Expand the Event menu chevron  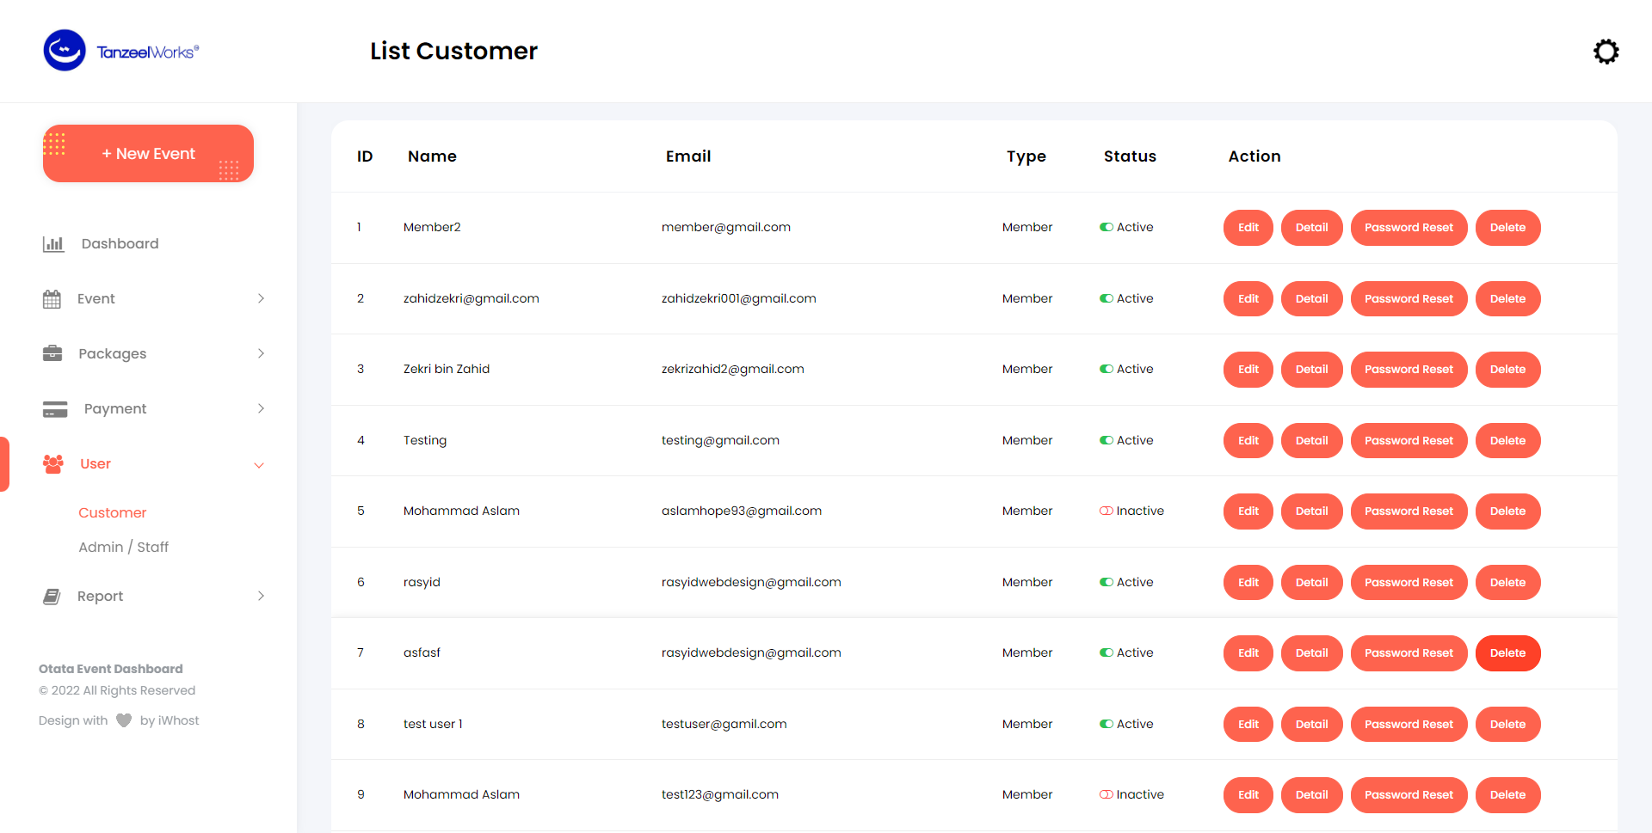[x=261, y=298]
